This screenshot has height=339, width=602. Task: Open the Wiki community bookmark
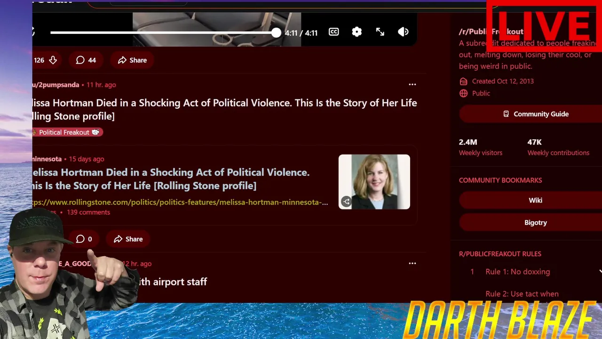530,201
